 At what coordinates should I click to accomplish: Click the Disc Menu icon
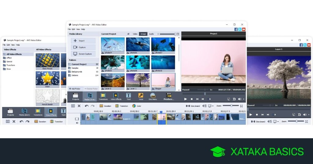click(x=153, y=96)
